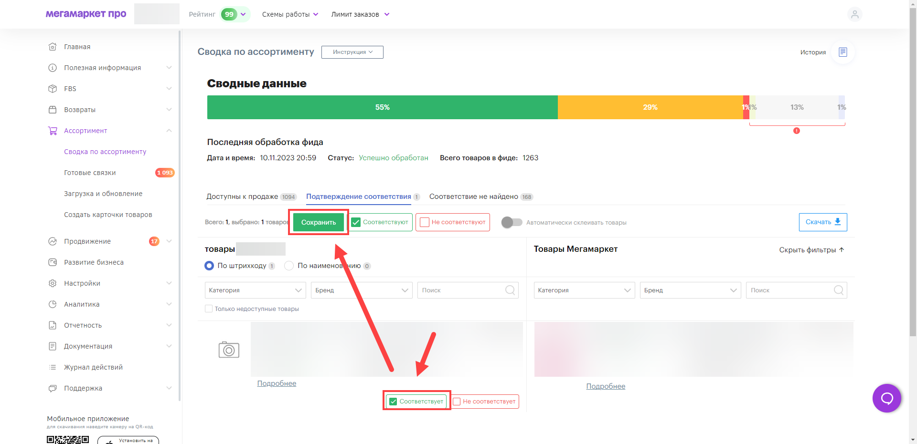This screenshot has height=444, width=917.
Task: Open the purple support chat bubble
Action: [886, 398]
